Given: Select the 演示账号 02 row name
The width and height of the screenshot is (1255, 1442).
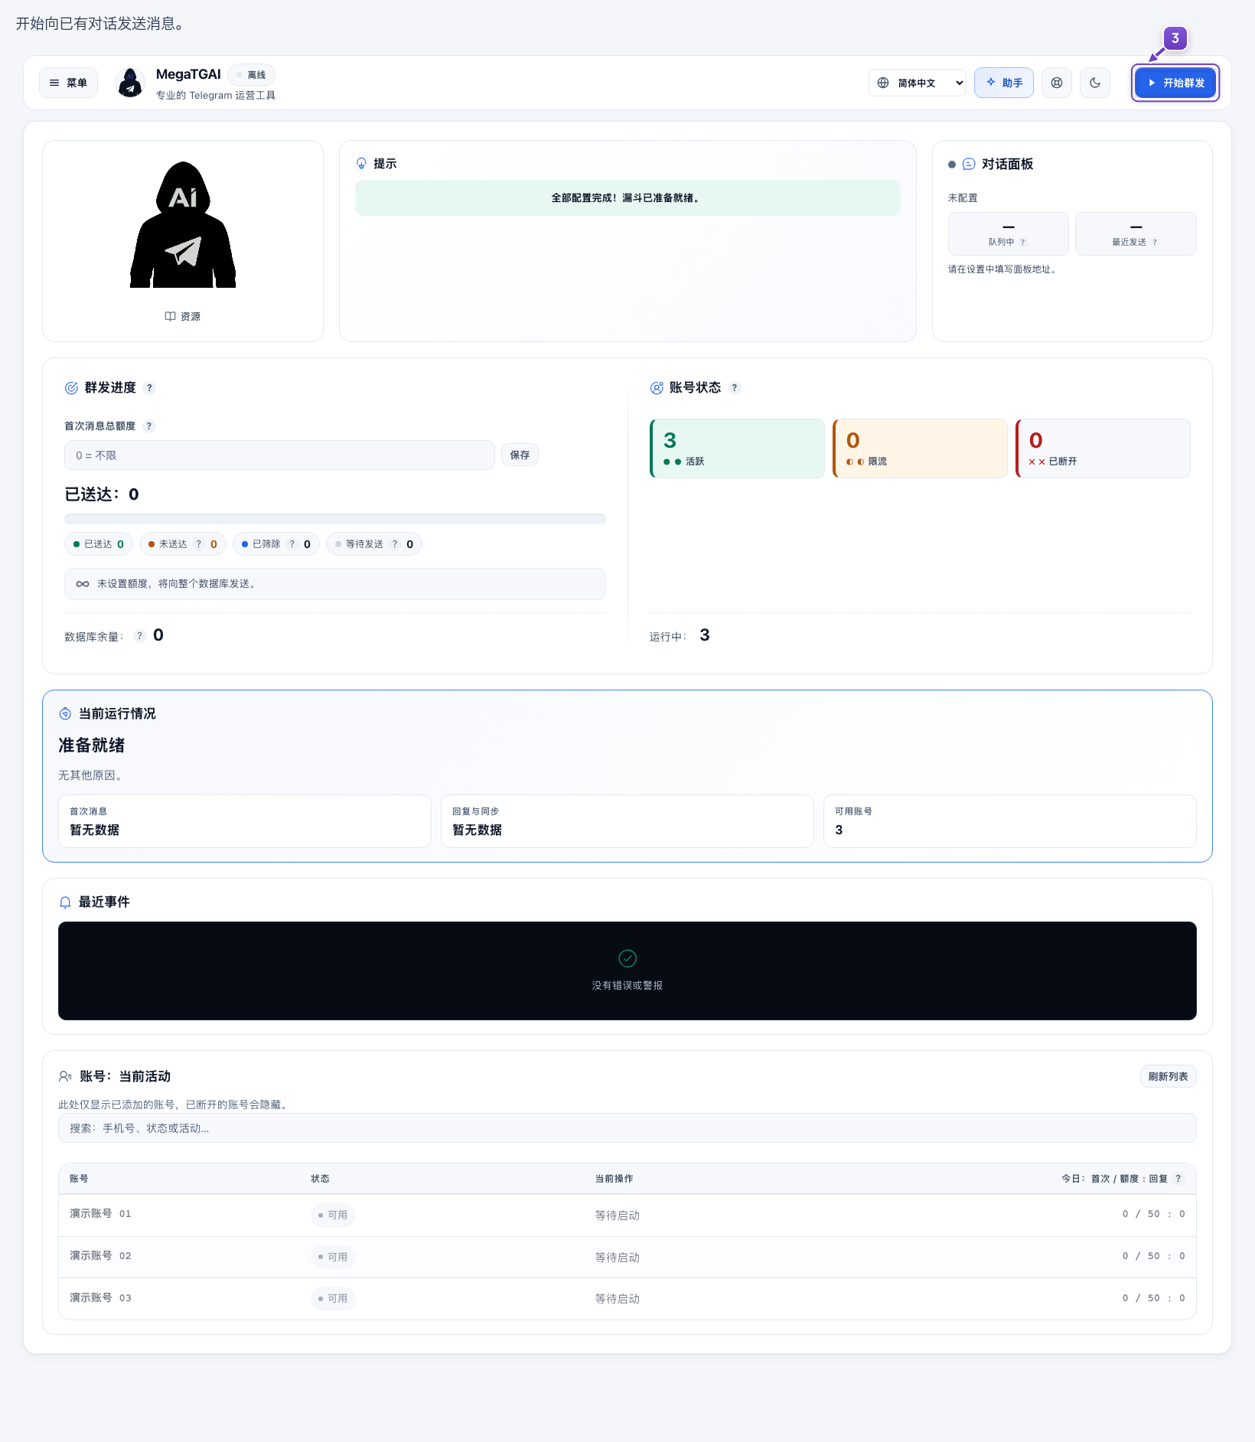Looking at the screenshot, I should tap(100, 1255).
